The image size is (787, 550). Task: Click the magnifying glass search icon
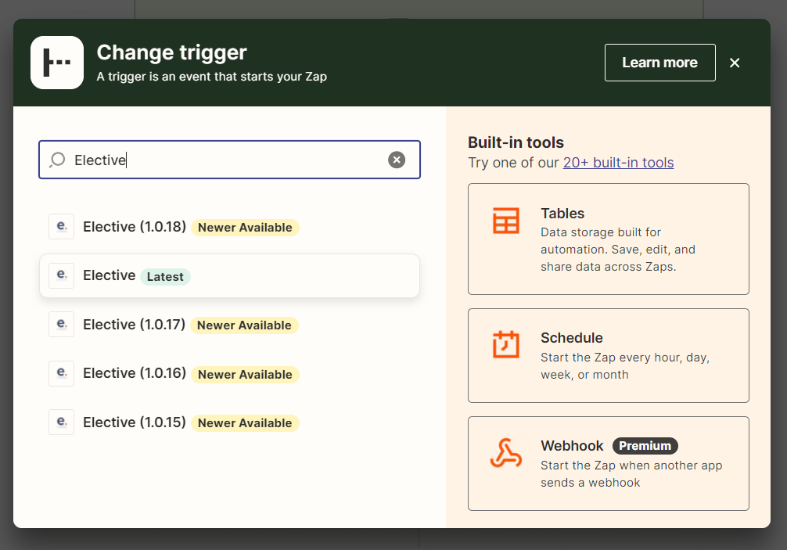pos(57,160)
